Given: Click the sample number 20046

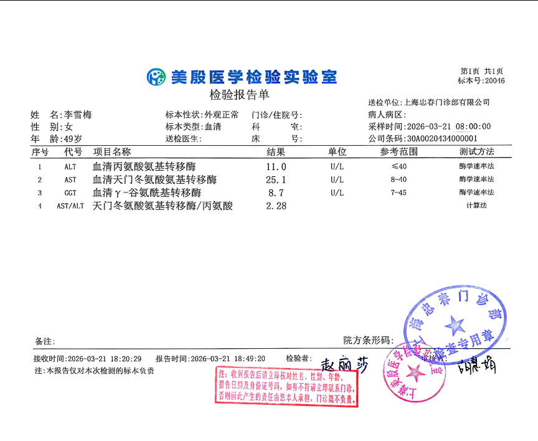Looking at the screenshot, I should (x=494, y=81).
